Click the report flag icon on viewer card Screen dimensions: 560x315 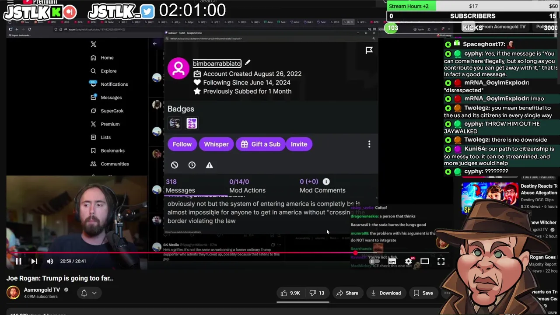click(369, 50)
